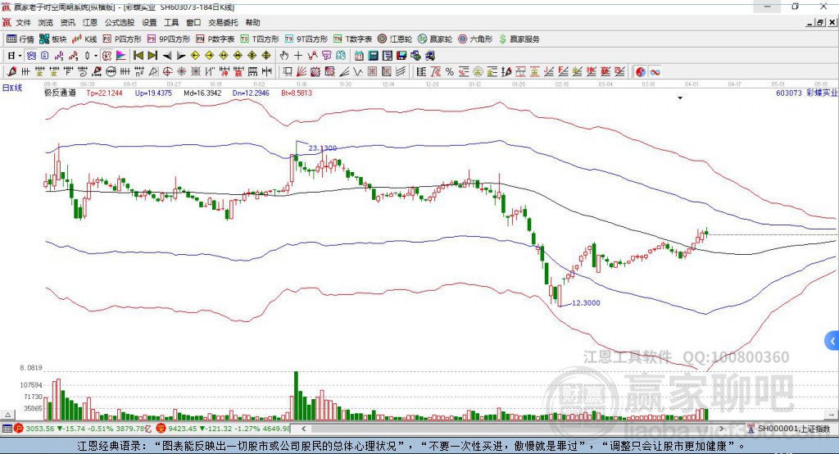
Task: Open the 浏览 menu
Action: (x=46, y=22)
